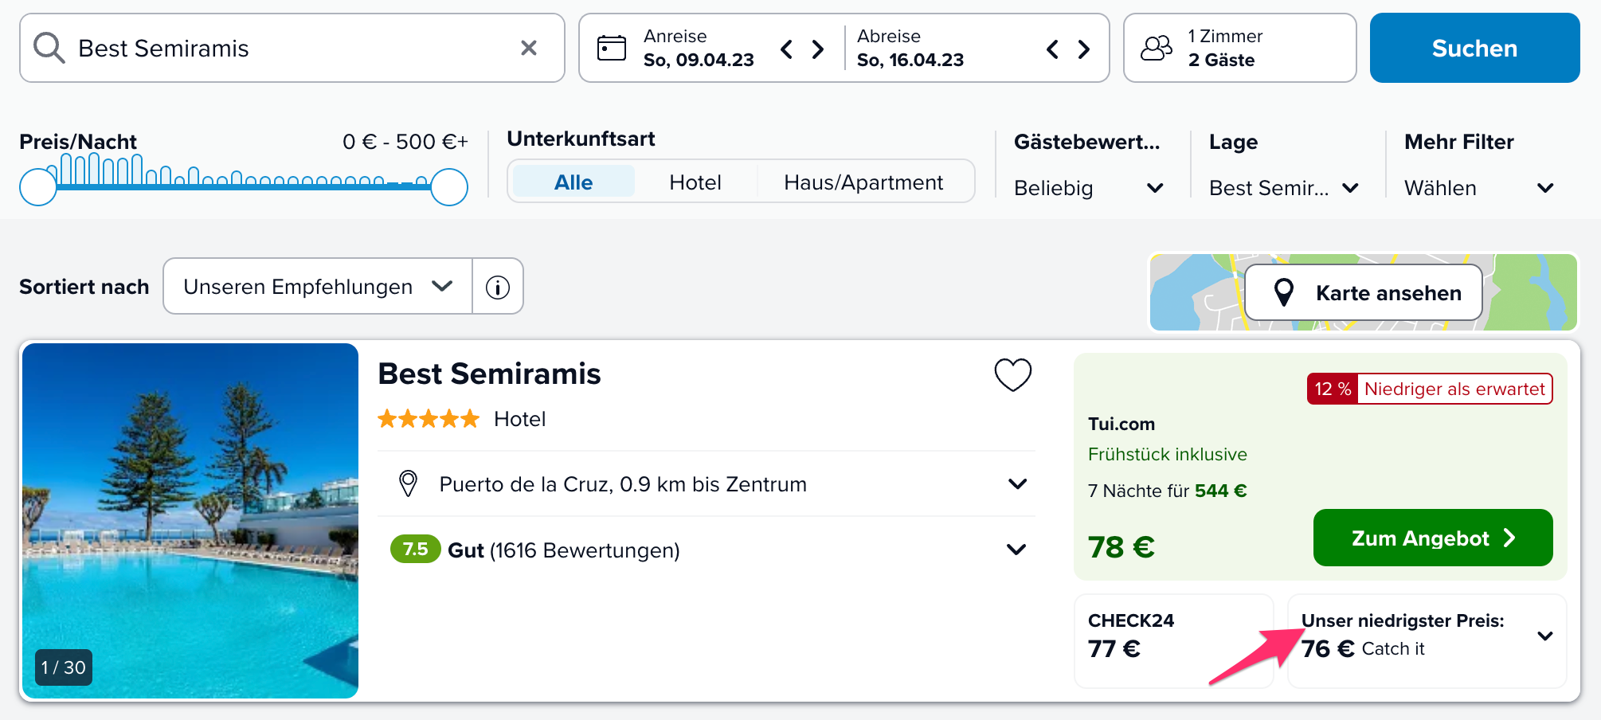
Task: Click Zum Angebot for Tui.com
Action: coord(1433,538)
